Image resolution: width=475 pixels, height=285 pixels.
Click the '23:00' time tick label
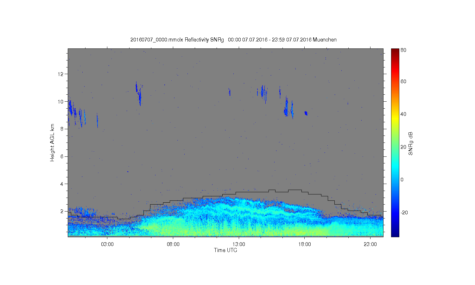pos(370,244)
